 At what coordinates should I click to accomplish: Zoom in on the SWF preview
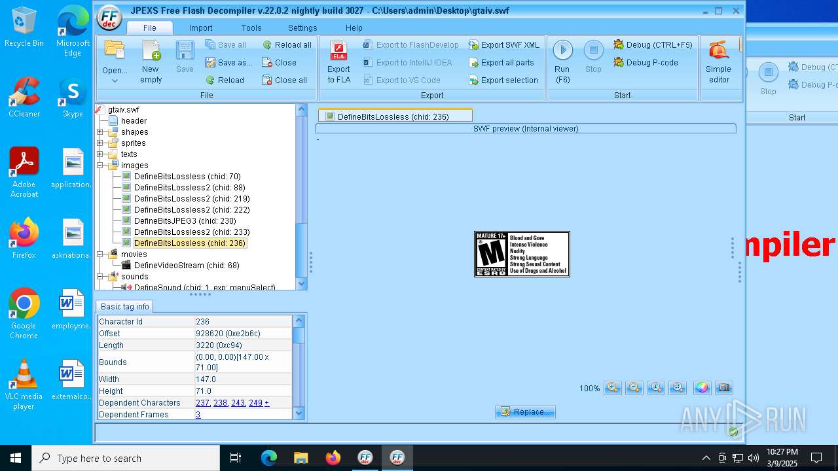[613, 388]
